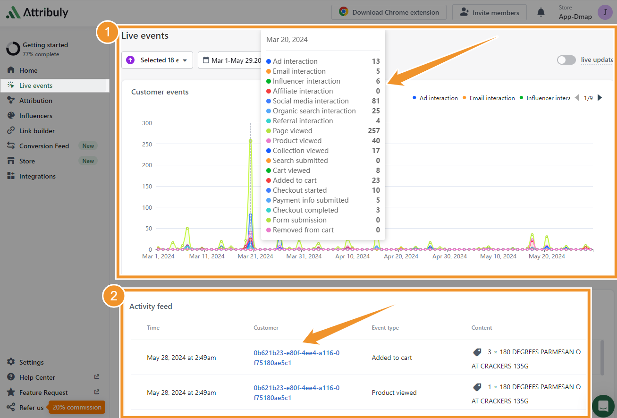Expand the Selected 18 events dropdown
The width and height of the screenshot is (617, 418).
click(x=157, y=60)
